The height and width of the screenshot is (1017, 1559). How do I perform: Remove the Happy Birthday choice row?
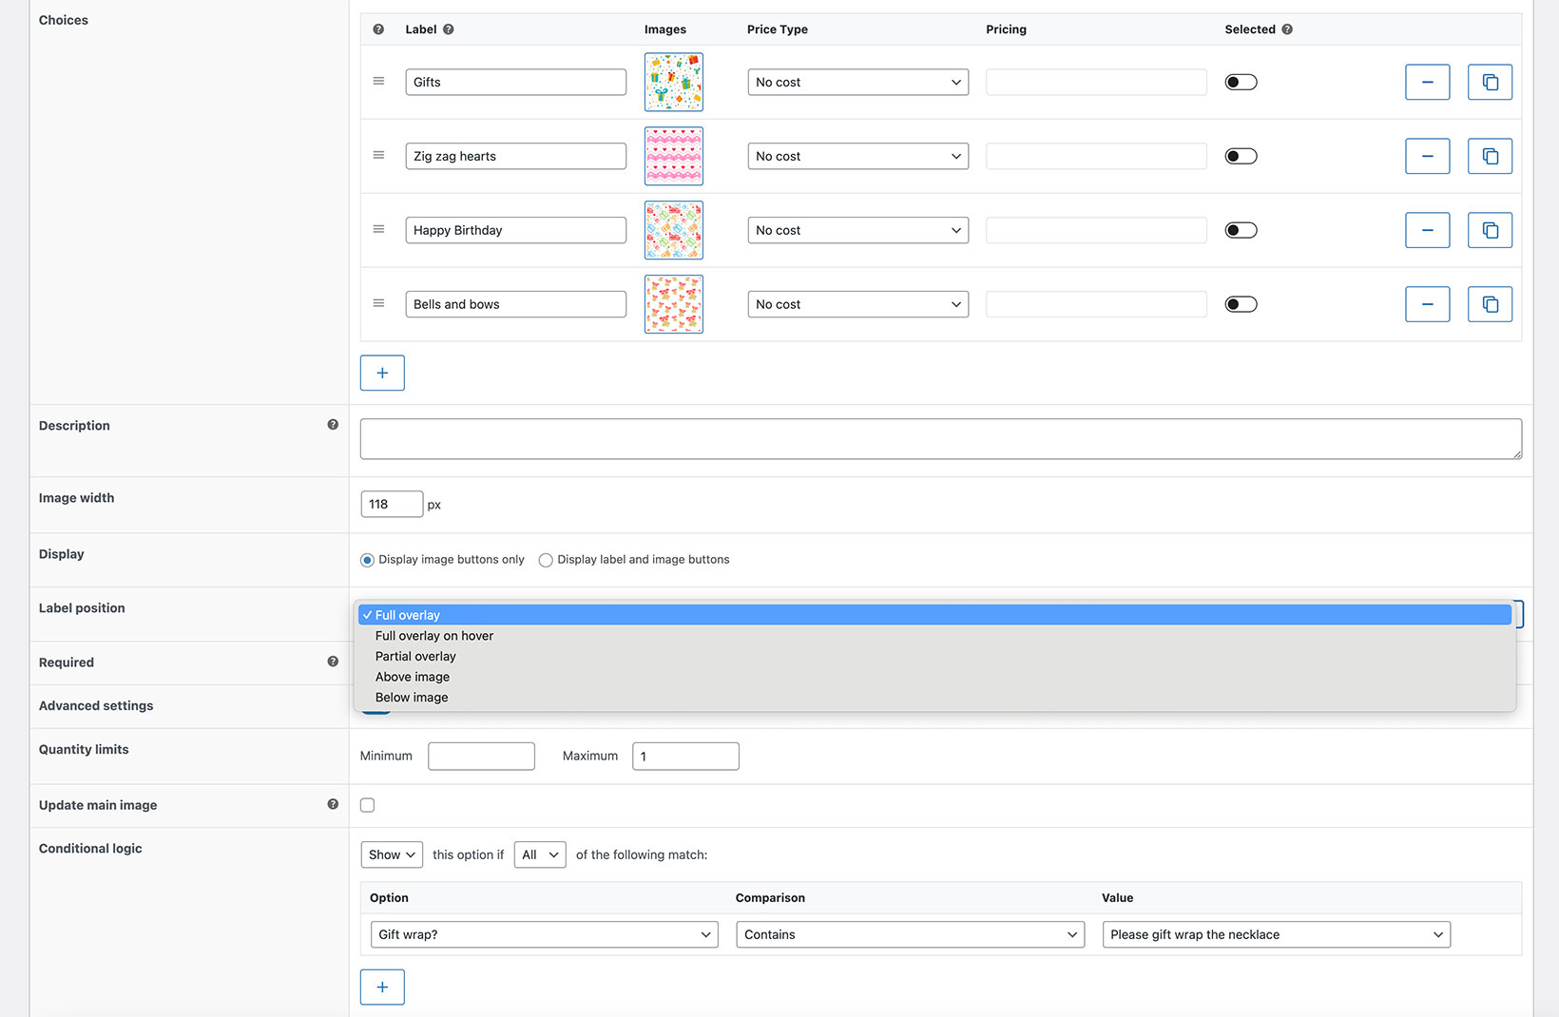1427,231
